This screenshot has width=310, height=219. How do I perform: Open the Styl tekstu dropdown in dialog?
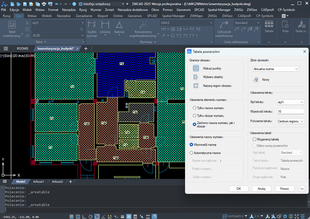290,102
